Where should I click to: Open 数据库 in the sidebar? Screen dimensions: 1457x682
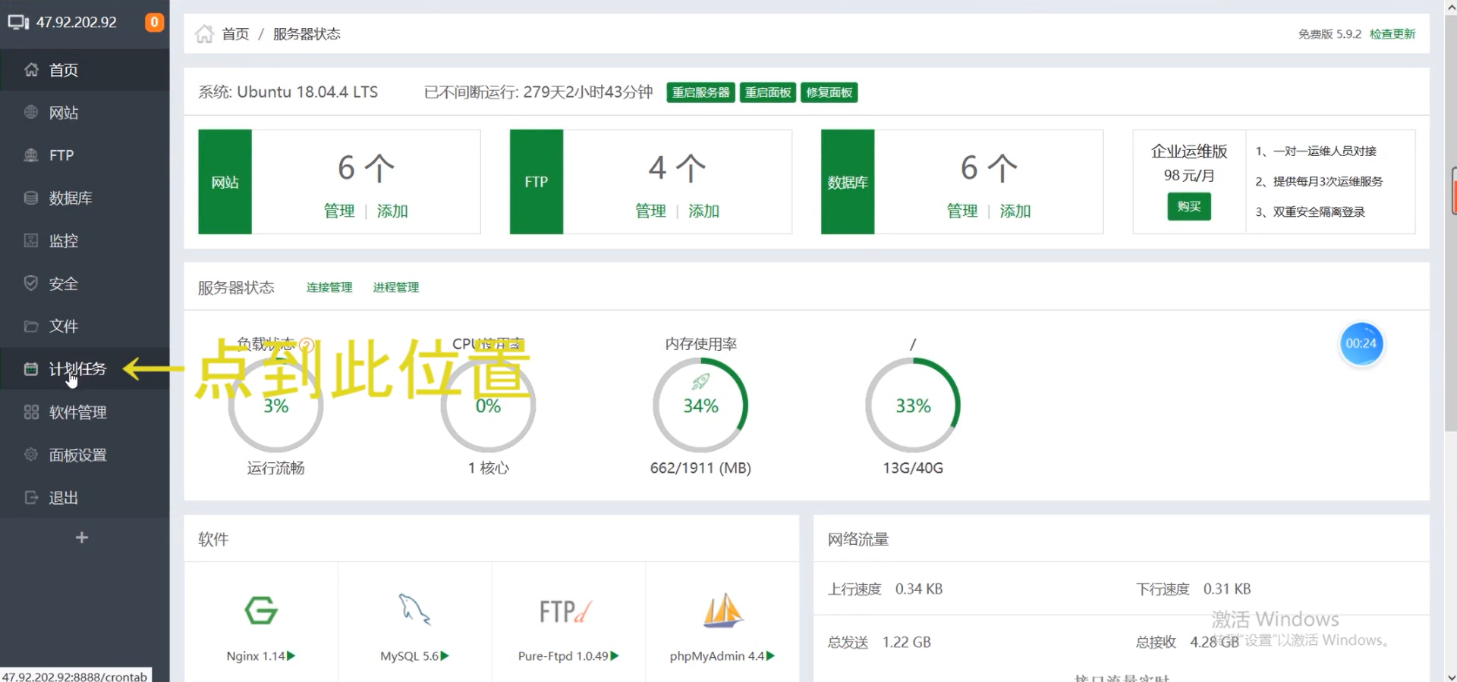pos(84,198)
